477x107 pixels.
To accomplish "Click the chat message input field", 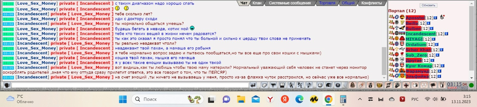I will pyautogui.click(x=130, y=85).
